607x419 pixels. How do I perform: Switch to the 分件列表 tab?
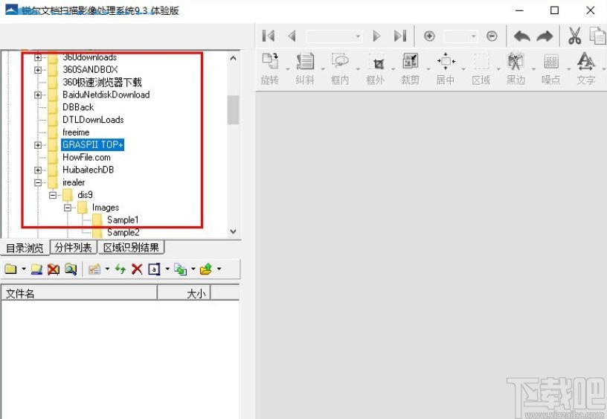click(73, 247)
